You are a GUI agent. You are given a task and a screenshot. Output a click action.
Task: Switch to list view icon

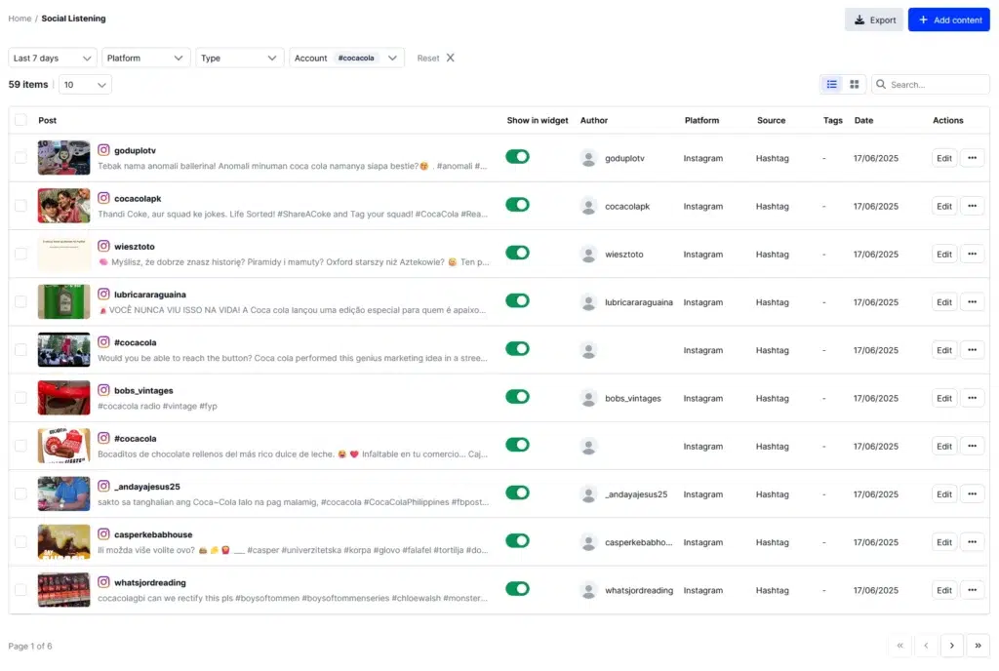pos(831,84)
